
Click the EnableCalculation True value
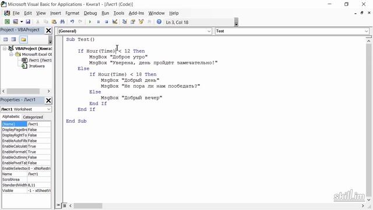39,146
